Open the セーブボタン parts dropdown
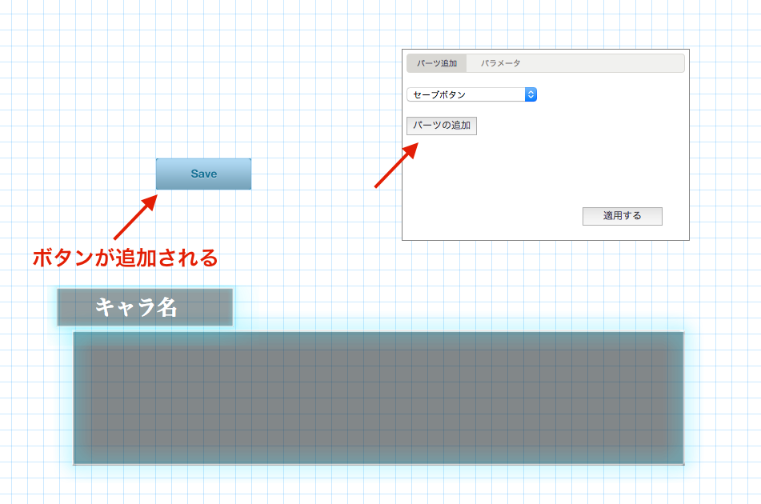The height and width of the screenshot is (504, 761). pos(471,94)
